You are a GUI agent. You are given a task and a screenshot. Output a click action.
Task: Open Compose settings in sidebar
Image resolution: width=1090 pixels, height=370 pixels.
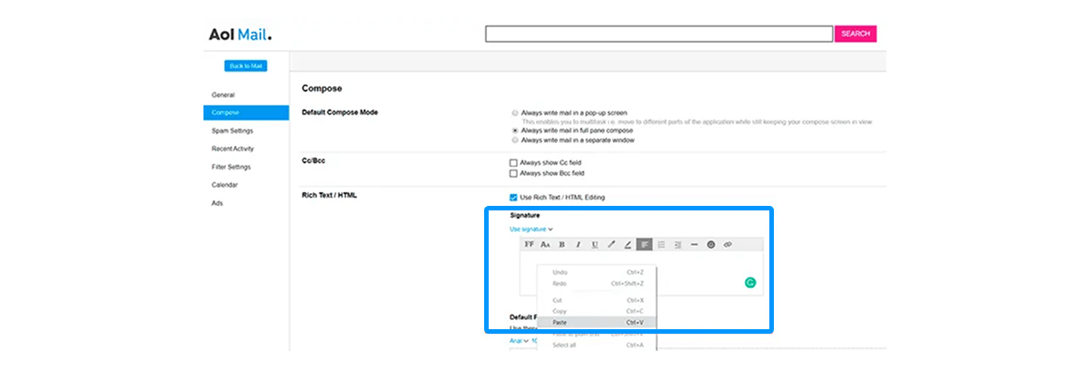coord(246,112)
